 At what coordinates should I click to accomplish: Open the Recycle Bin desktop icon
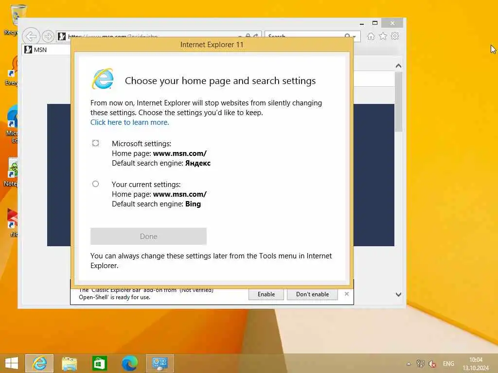(x=15, y=19)
